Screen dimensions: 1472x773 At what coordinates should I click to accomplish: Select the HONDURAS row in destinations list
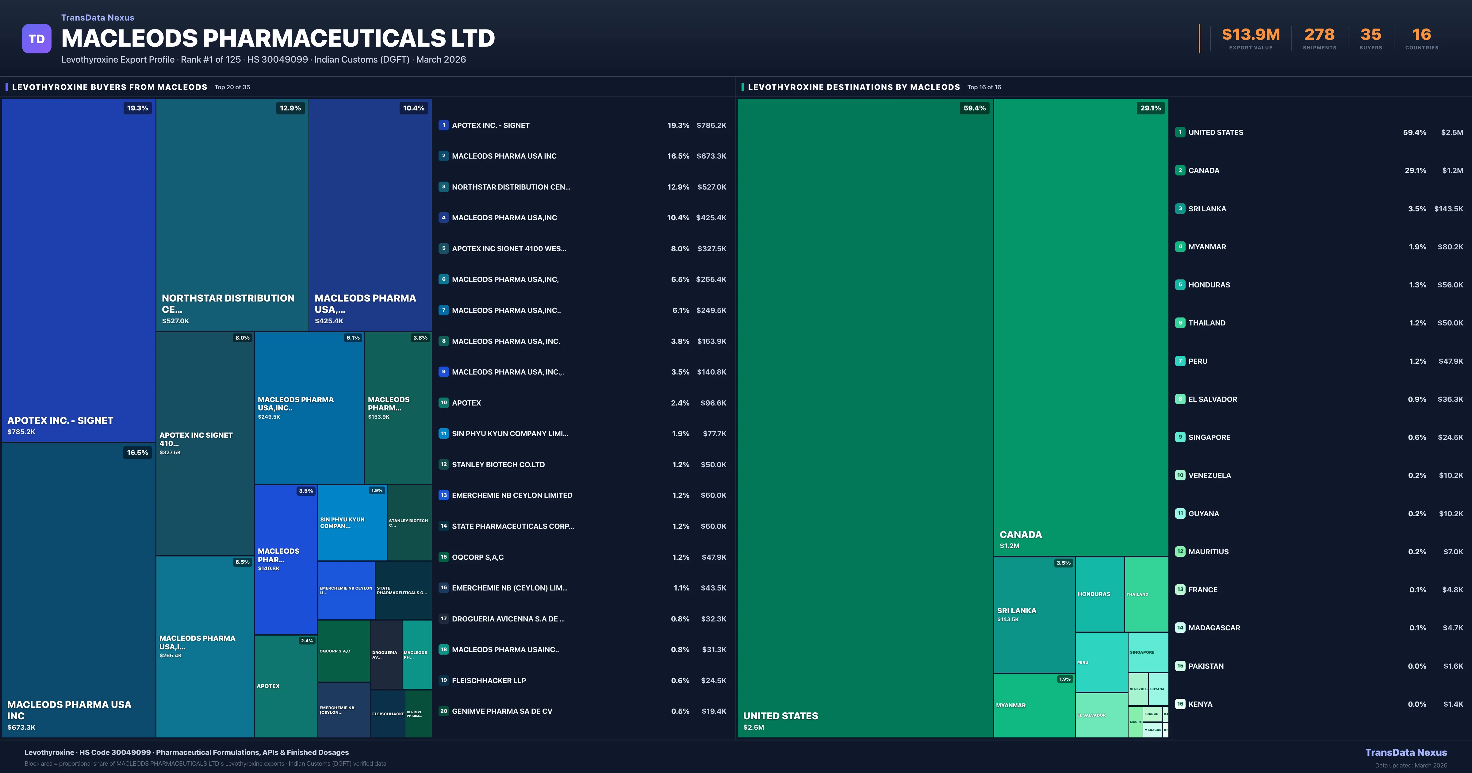[1209, 285]
